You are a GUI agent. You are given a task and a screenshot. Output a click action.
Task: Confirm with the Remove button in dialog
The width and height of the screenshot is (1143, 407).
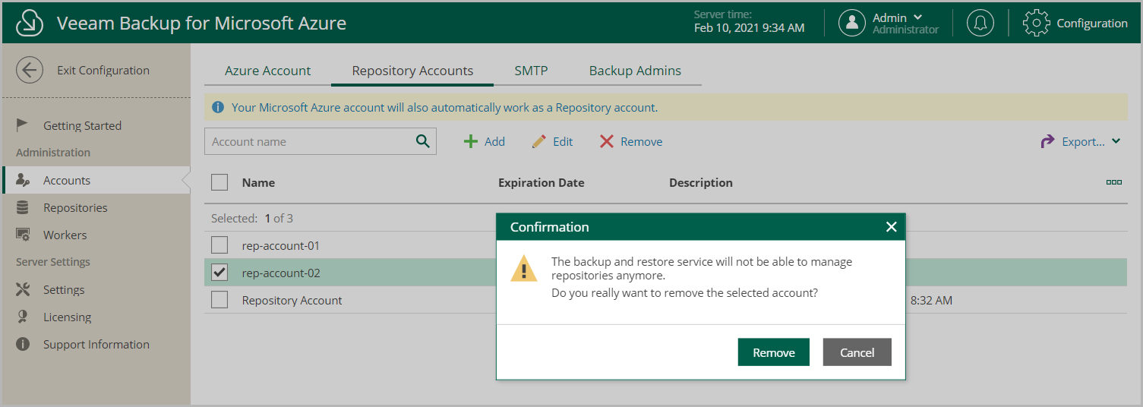[774, 352]
